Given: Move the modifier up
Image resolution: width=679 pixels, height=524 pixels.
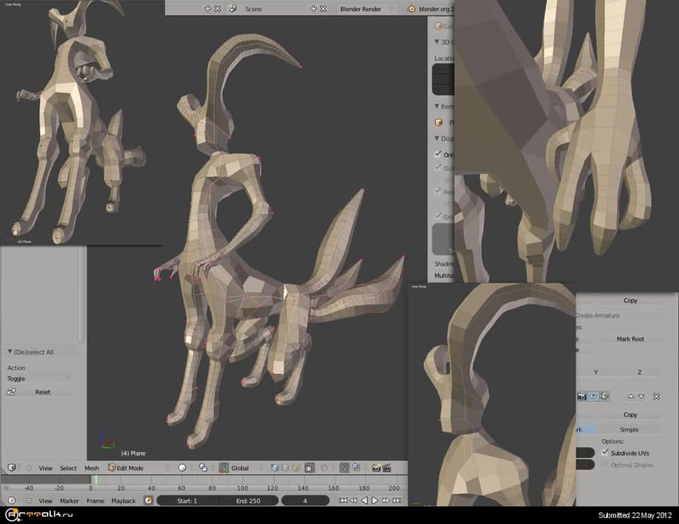Looking at the screenshot, I should coord(631,396).
